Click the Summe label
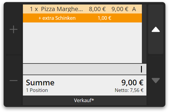The width and height of the screenshot is (169, 112). [x=40, y=83]
